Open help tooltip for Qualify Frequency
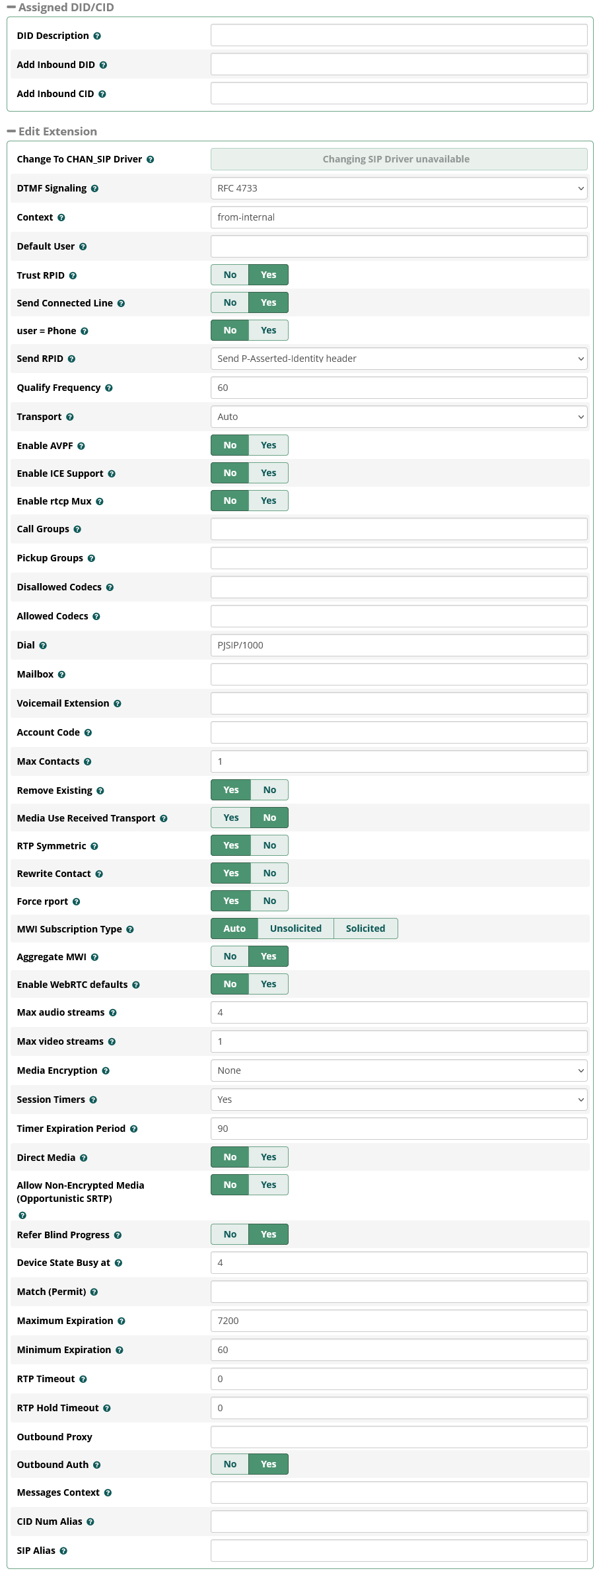The width and height of the screenshot is (599, 1575). 109,388
